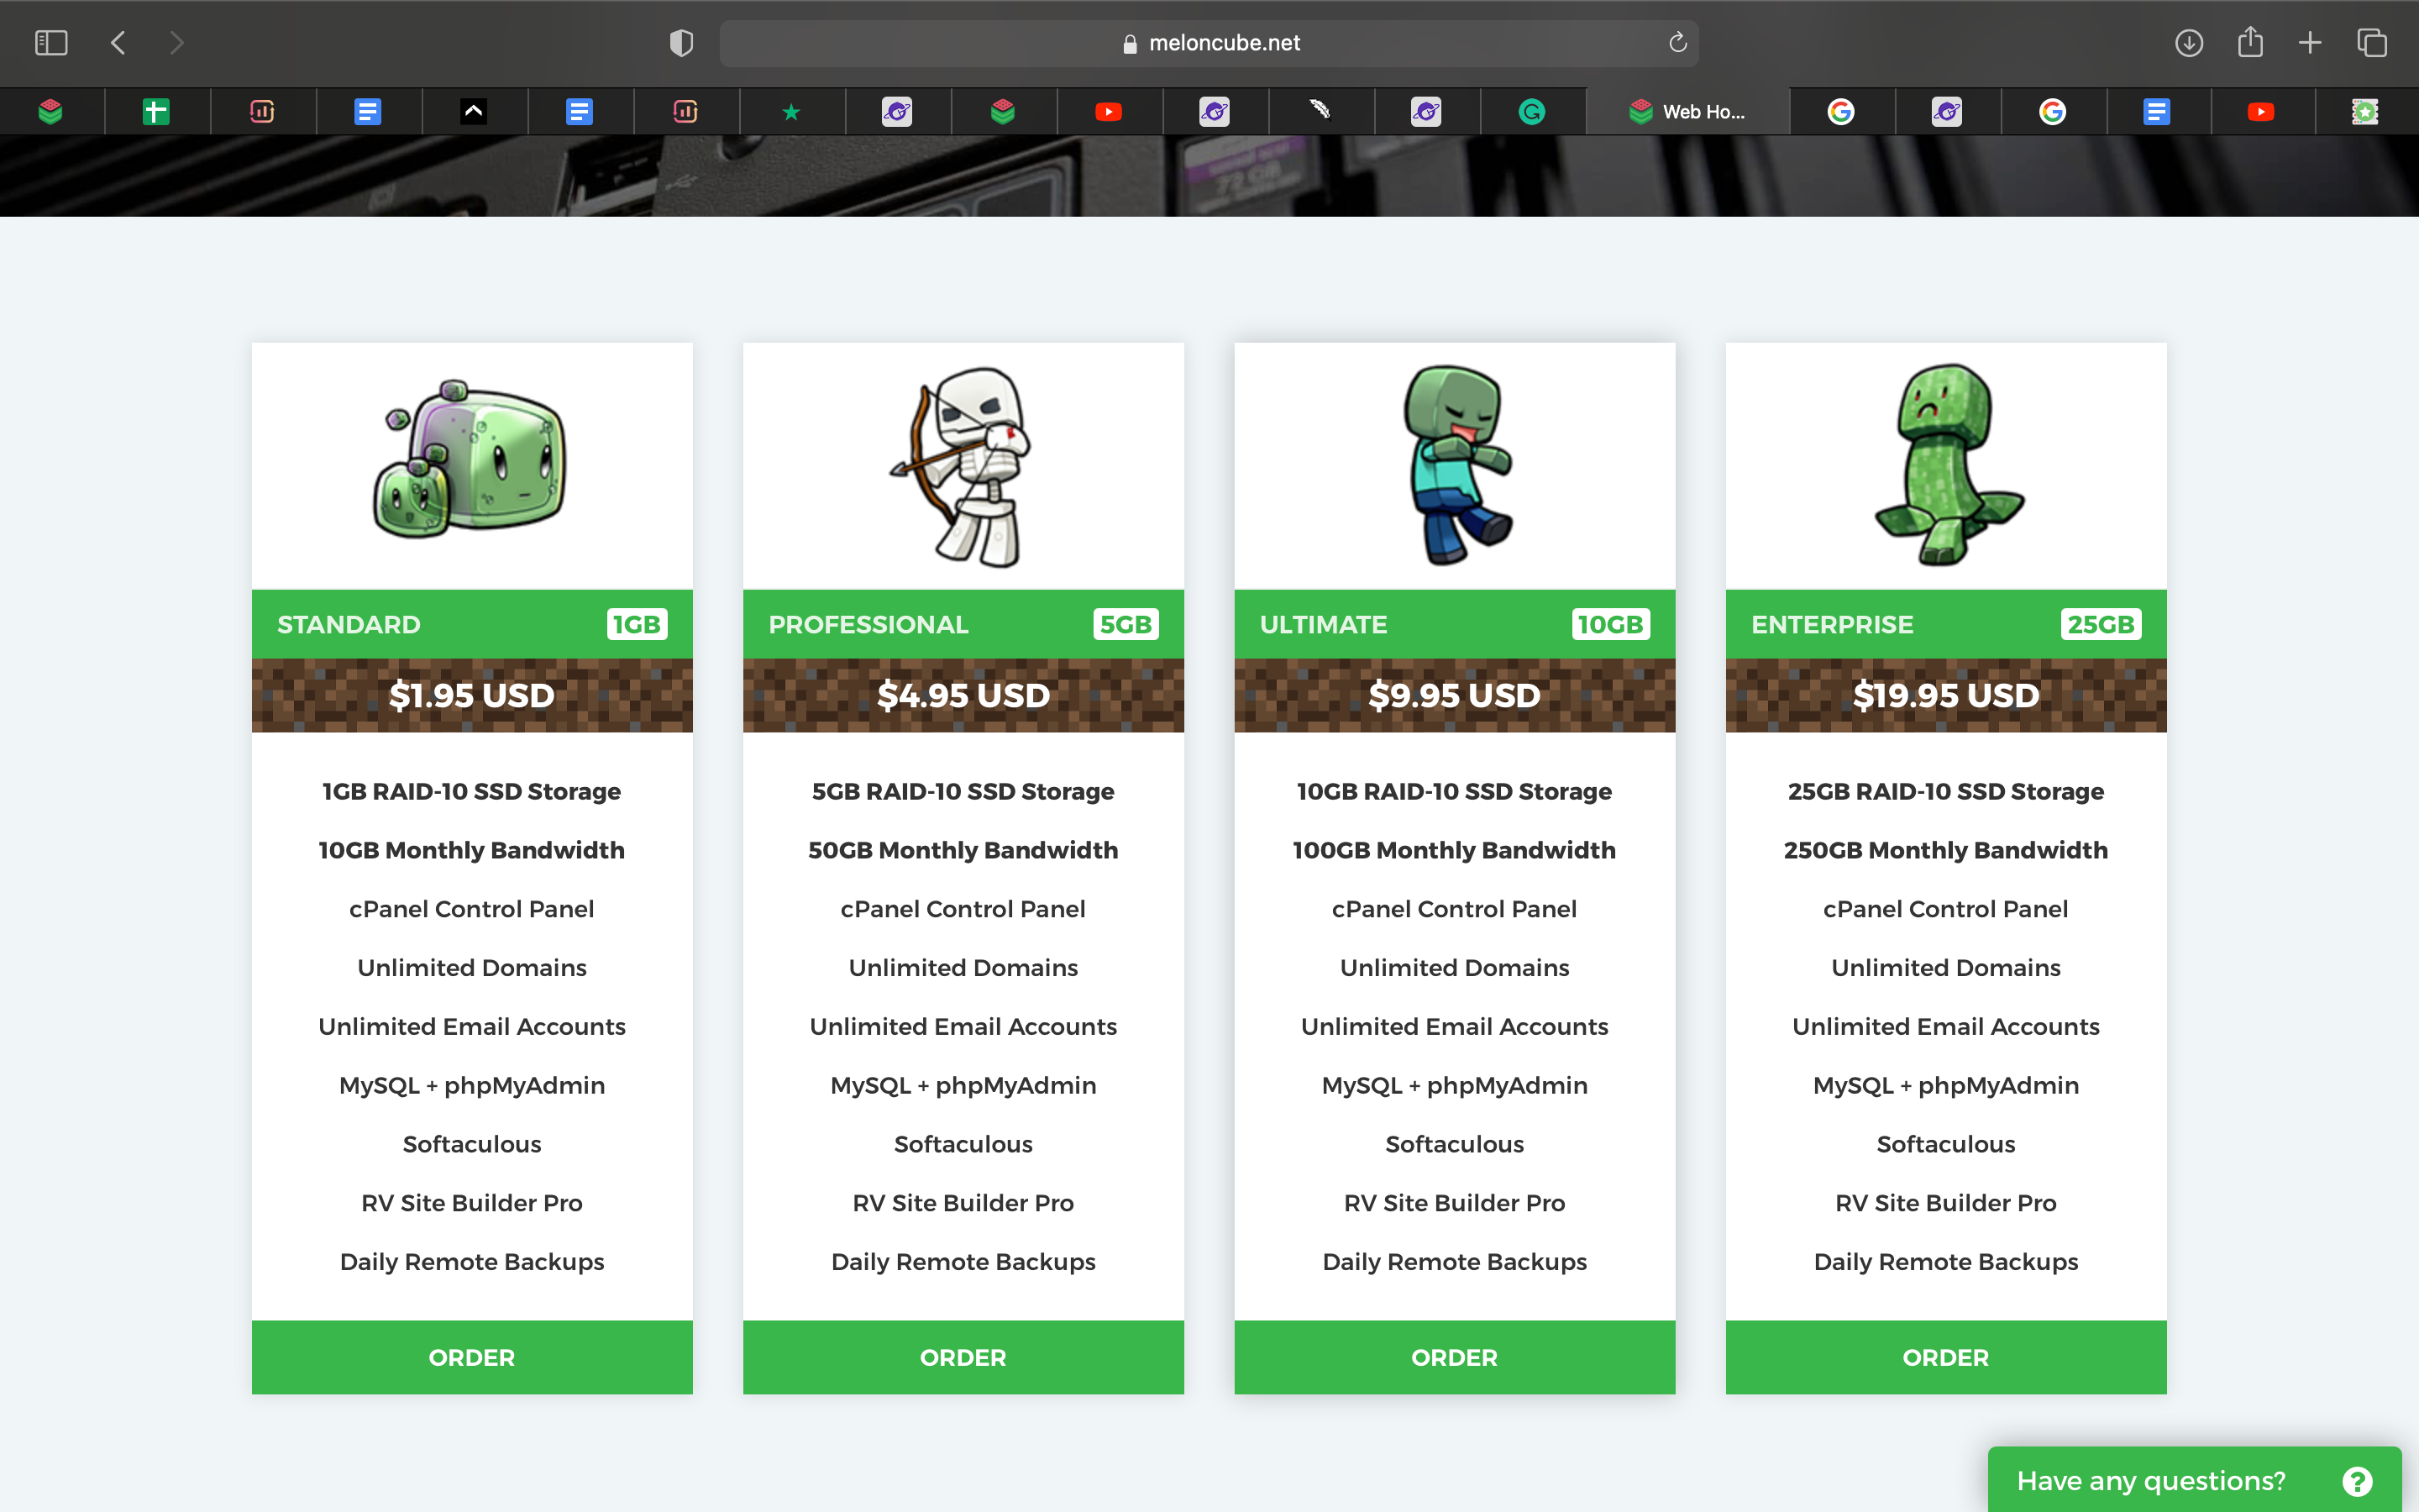Switch to the black caret icon tab
The height and width of the screenshot is (1512, 2419).
pyautogui.click(x=474, y=111)
